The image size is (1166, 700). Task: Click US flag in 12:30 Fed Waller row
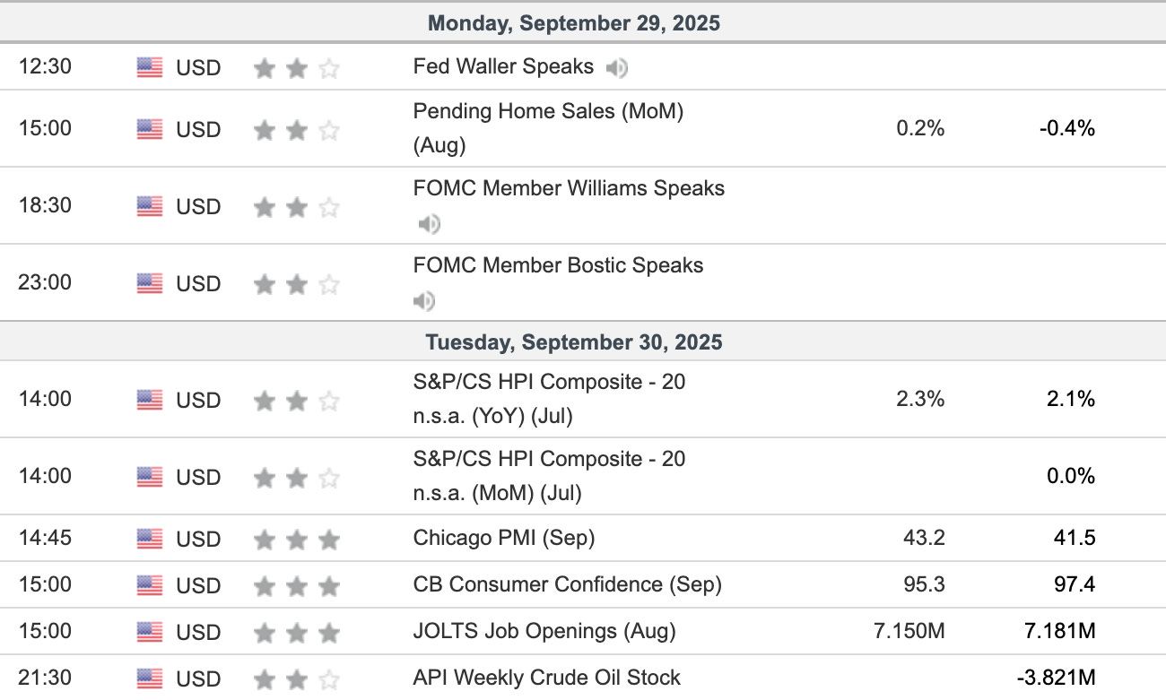[150, 67]
